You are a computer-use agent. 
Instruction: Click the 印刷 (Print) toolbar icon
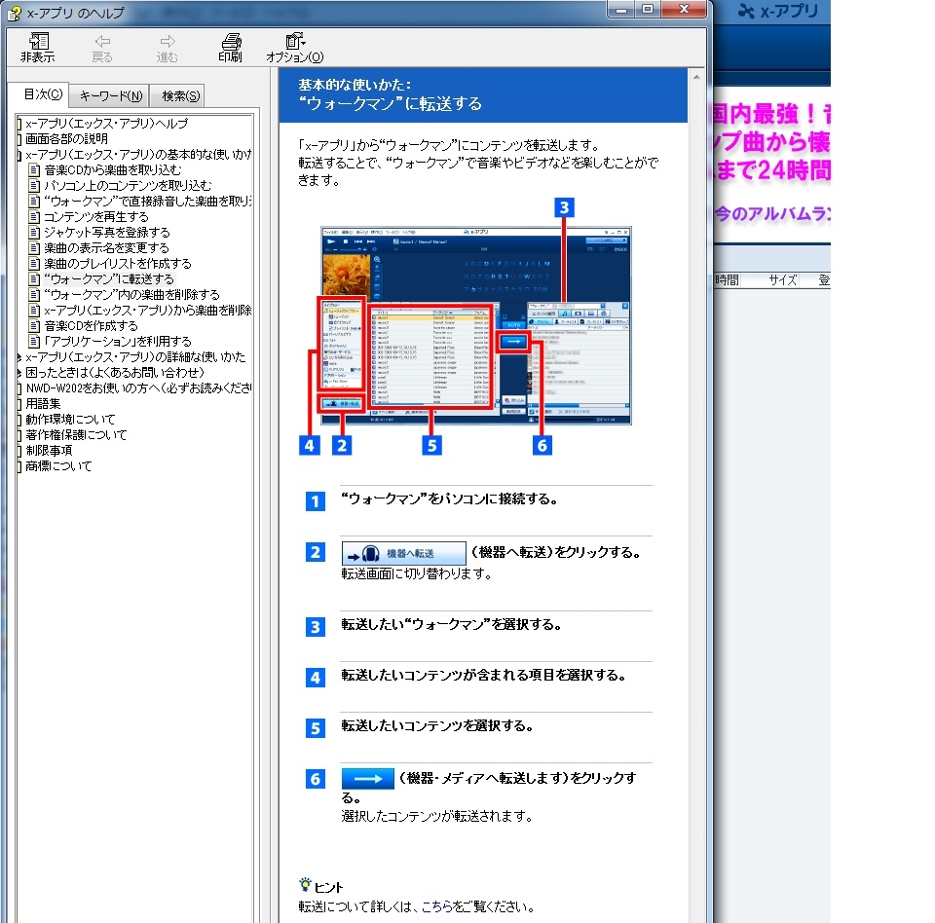pyautogui.click(x=231, y=48)
